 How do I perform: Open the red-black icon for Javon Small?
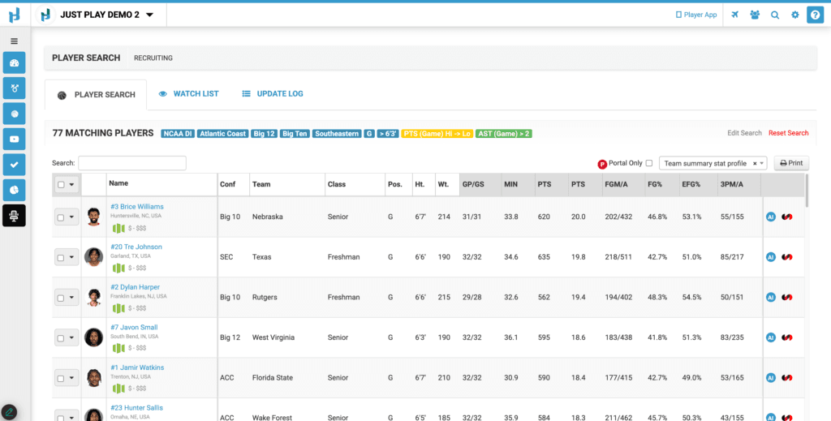click(x=787, y=337)
